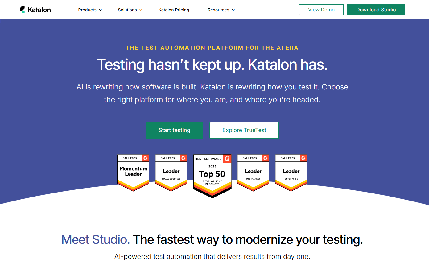This screenshot has height=270, width=429.
Task: Click the 2025 Top 50 Development Products badge
Action: (212, 174)
